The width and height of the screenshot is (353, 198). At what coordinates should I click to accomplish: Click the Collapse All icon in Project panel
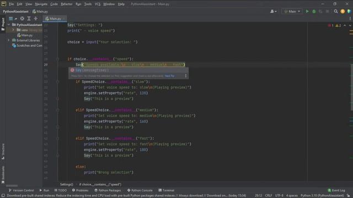[35, 19]
